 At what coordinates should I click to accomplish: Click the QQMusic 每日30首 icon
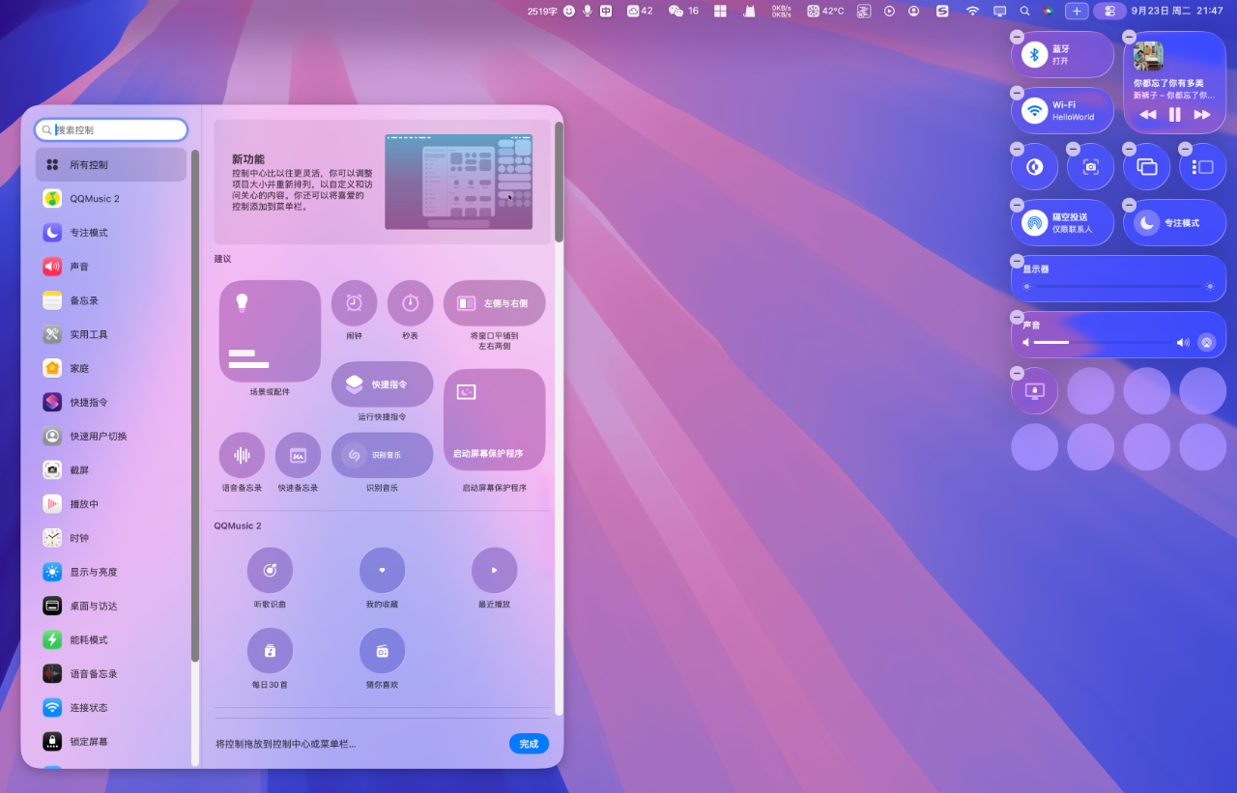(270, 651)
